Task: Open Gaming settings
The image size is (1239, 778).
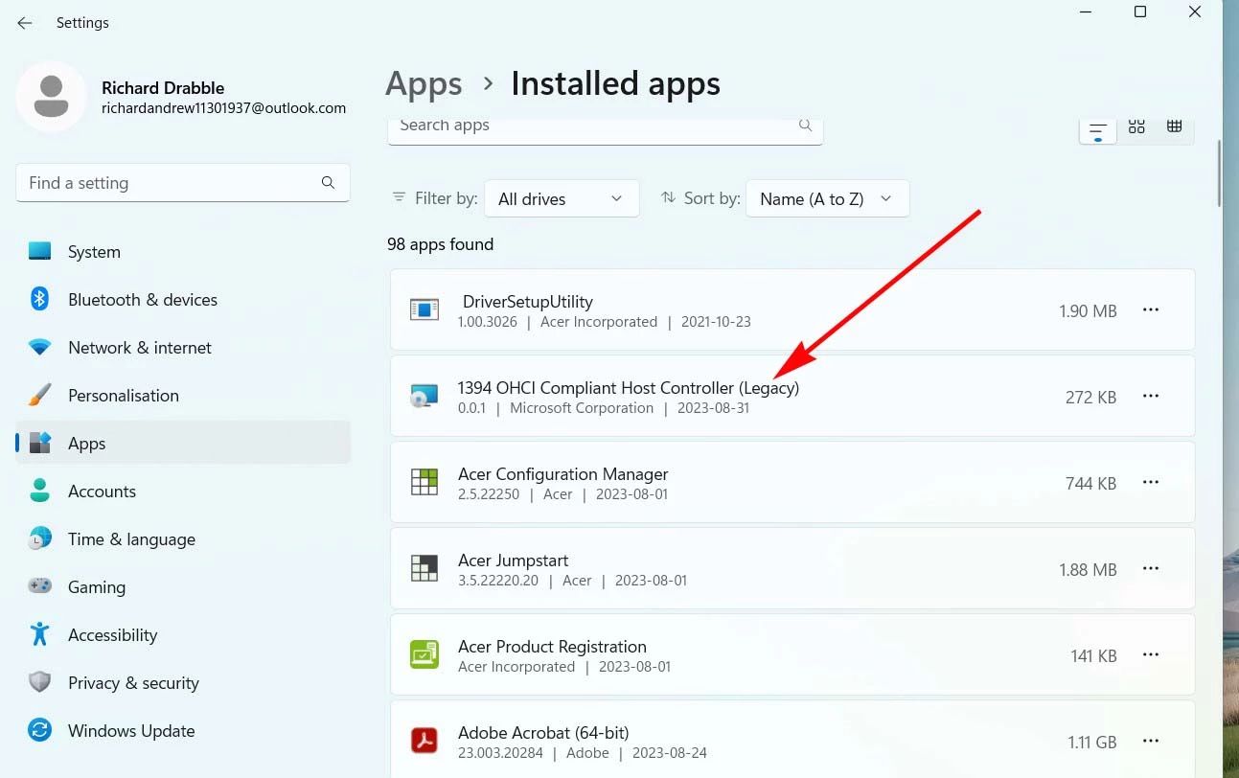Action: 183,587
